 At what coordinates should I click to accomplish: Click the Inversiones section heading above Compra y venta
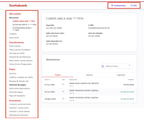click(15, 101)
